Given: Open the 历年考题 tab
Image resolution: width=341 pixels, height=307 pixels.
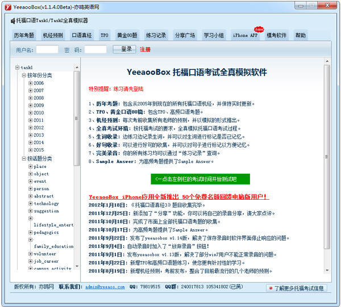Looking at the screenshot, I should pos(24,35).
